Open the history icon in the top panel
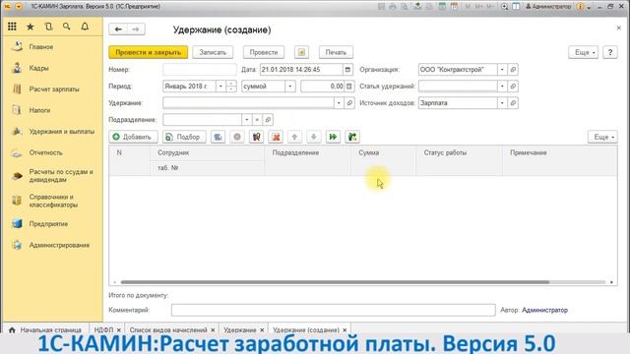 pos(48,27)
